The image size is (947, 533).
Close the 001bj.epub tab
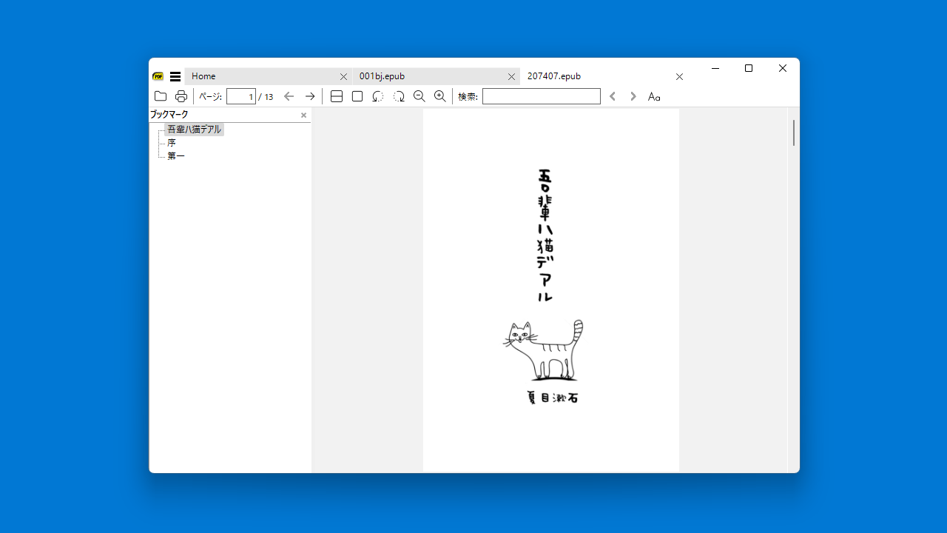[511, 76]
